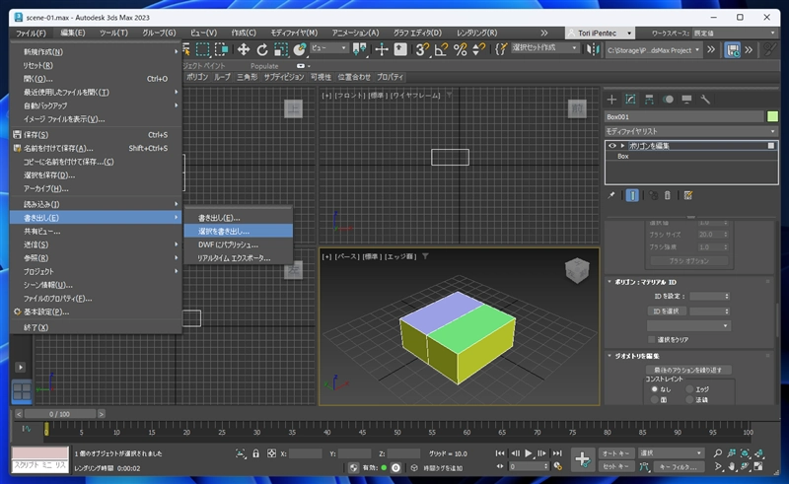Activate the Rotate tool icon

262,49
